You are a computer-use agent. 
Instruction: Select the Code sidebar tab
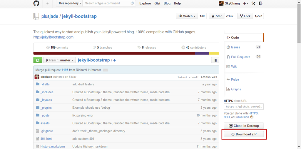click(x=244, y=37)
